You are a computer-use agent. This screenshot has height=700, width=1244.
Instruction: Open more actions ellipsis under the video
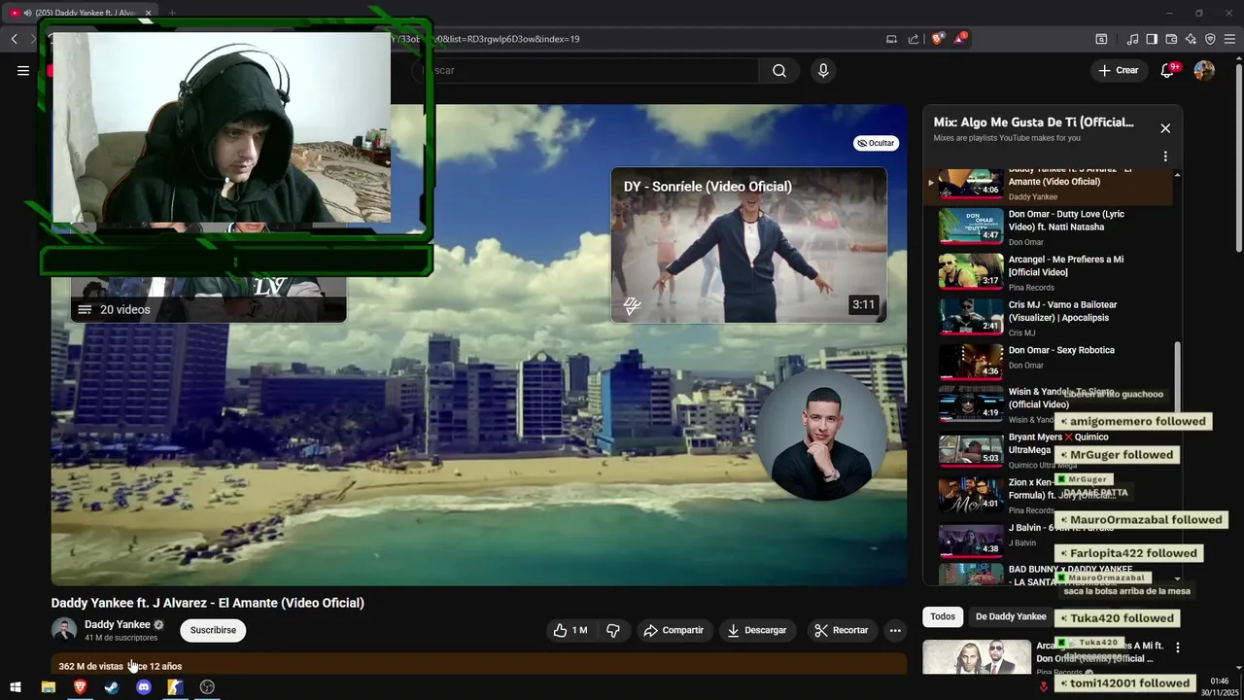pyautogui.click(x=895, y=630)
